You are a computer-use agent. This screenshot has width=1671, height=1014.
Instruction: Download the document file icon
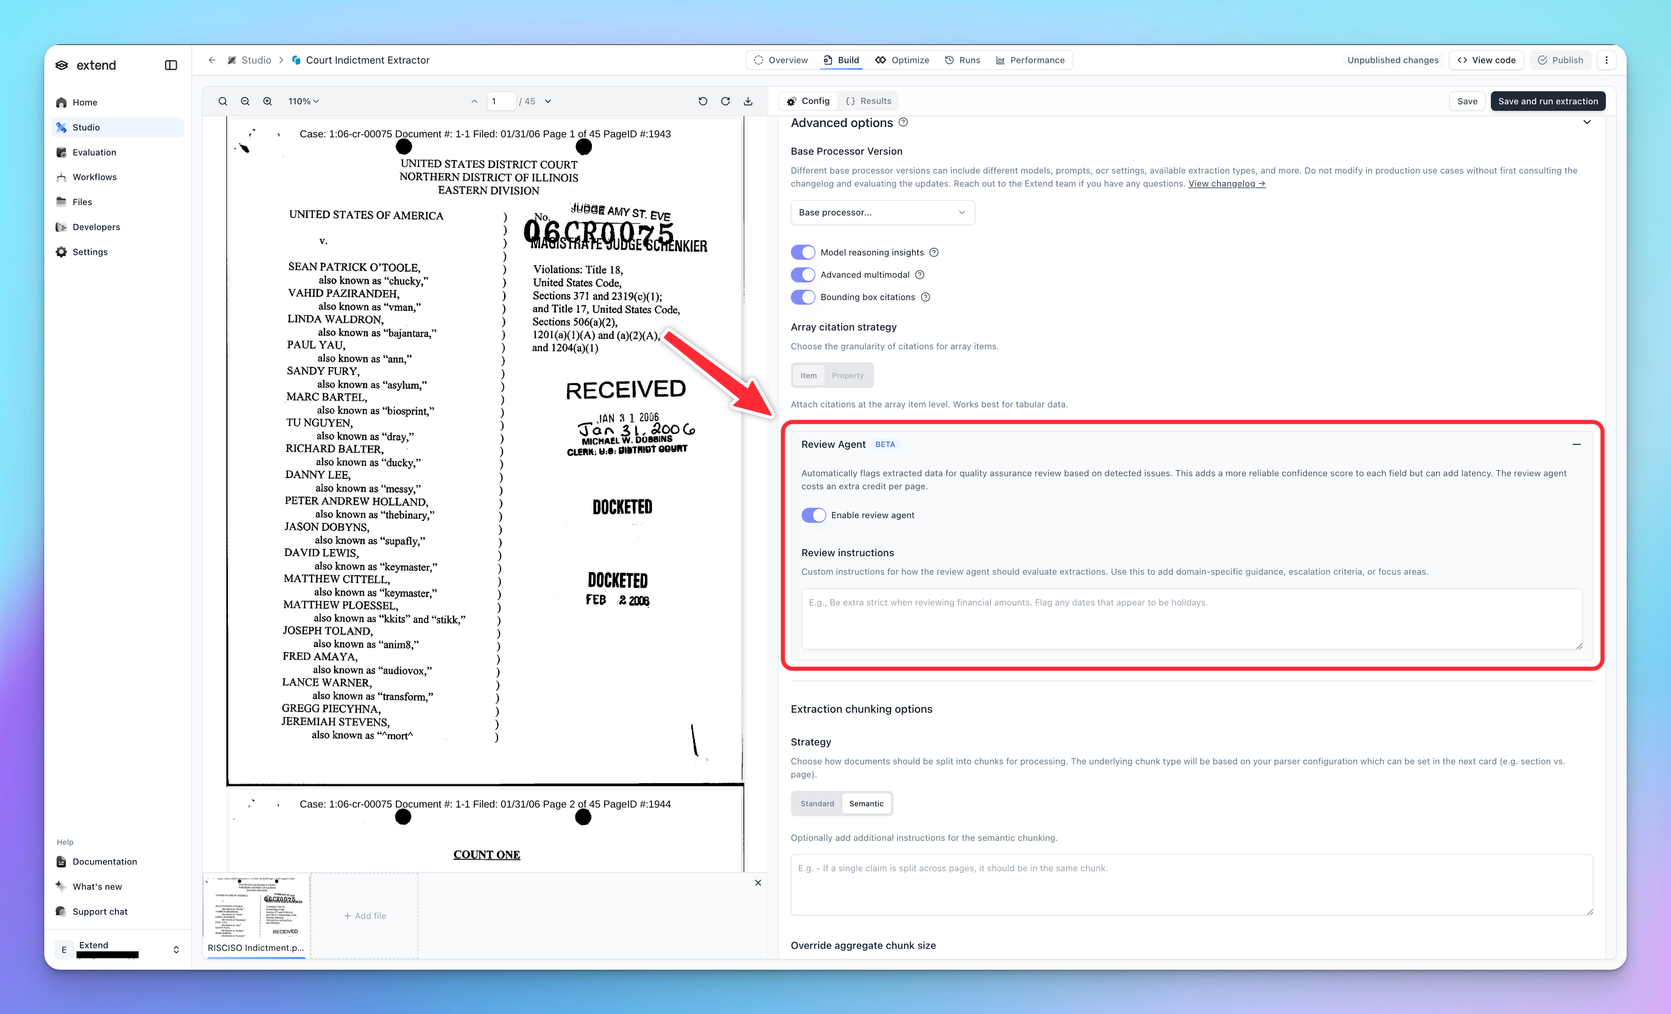point(748,101)
